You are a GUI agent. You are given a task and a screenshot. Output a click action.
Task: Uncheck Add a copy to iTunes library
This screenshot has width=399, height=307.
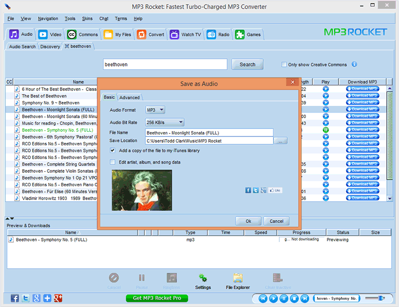(x=113, y=151)
